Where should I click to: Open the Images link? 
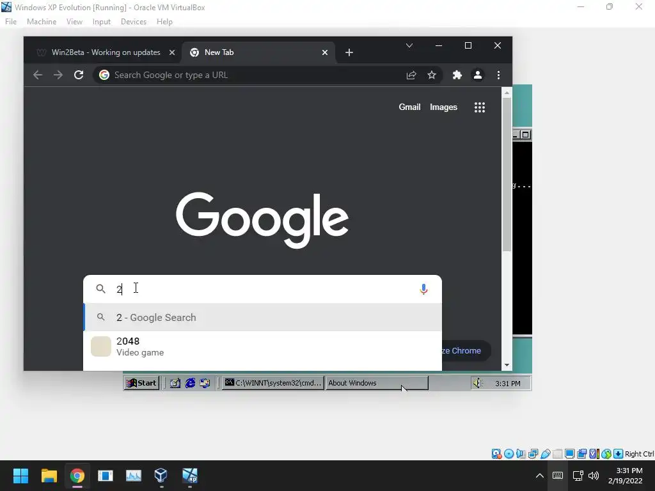(443, 107)
